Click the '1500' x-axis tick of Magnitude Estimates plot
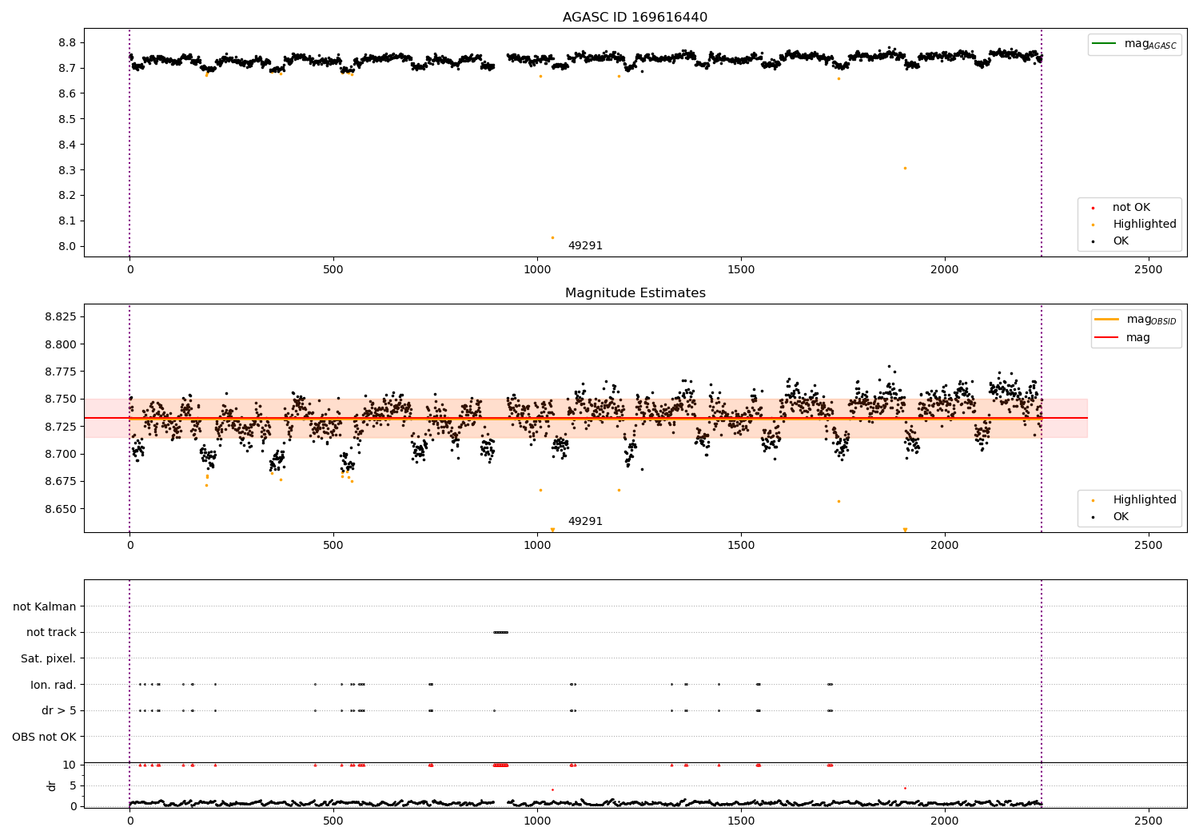Viewport: 1199px width, 839px height. pyautogui.click(x=741, y=546)
